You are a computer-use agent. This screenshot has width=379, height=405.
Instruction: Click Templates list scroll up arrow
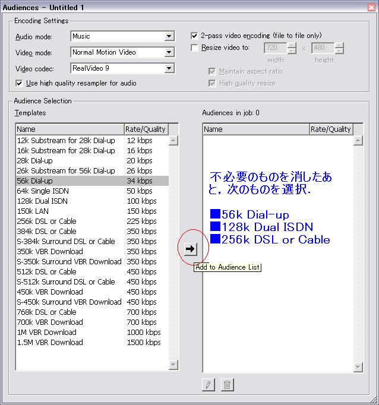(x=173, y=141)
